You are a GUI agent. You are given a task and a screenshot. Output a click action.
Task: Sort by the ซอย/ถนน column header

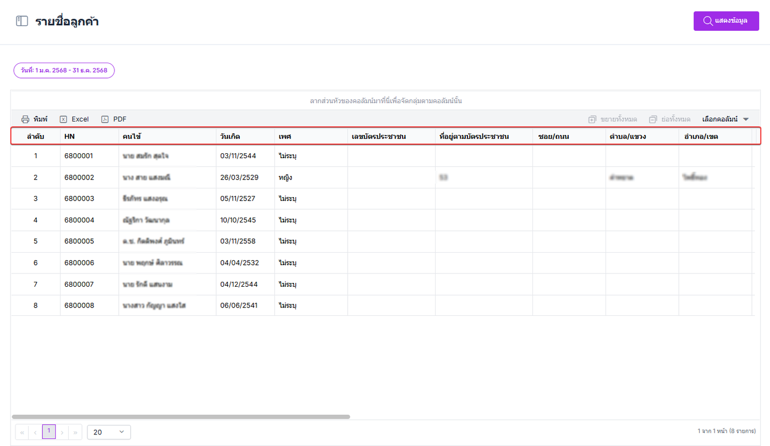click(569, 136)
